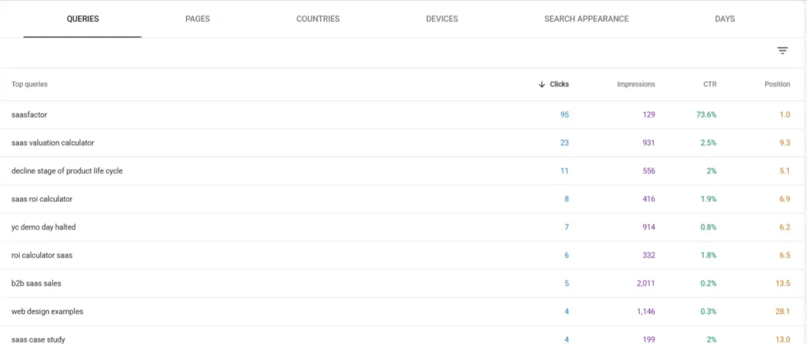Open the Search Appearance tab
The height and width of the screenshot is (344, 807).
(586, 19)
